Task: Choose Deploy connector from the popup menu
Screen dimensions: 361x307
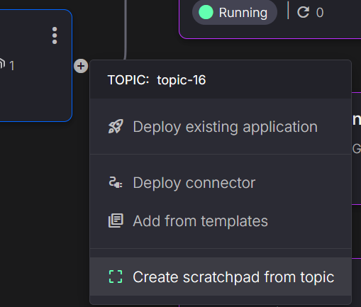Action: click(x=221, y=183)
